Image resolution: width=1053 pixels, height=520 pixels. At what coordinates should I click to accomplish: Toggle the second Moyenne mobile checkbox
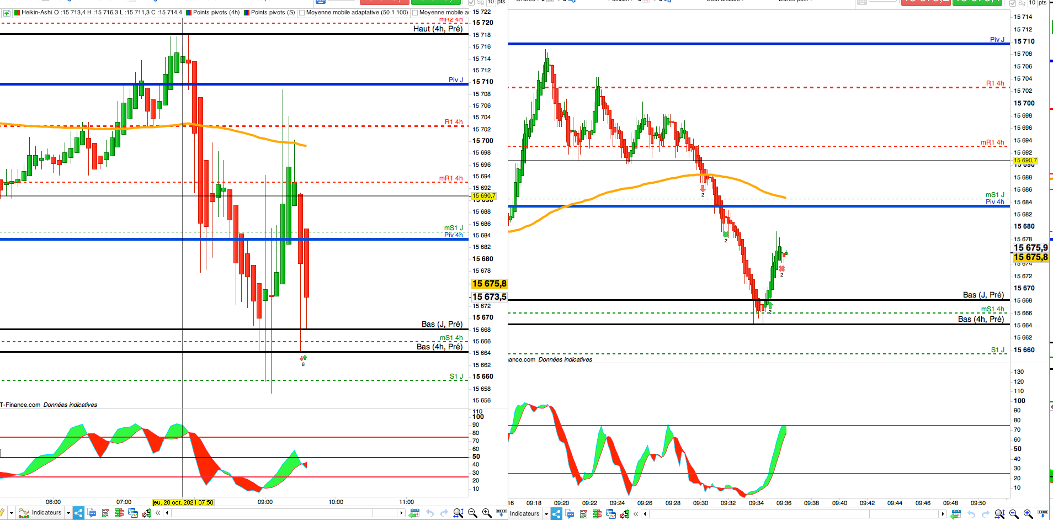click(415, 13)
